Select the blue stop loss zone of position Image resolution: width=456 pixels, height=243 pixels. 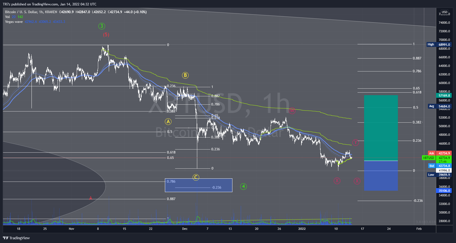[x=381, y=176]
